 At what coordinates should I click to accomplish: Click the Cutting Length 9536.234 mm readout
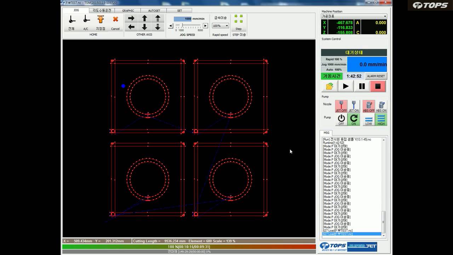[x=160, y=241]
